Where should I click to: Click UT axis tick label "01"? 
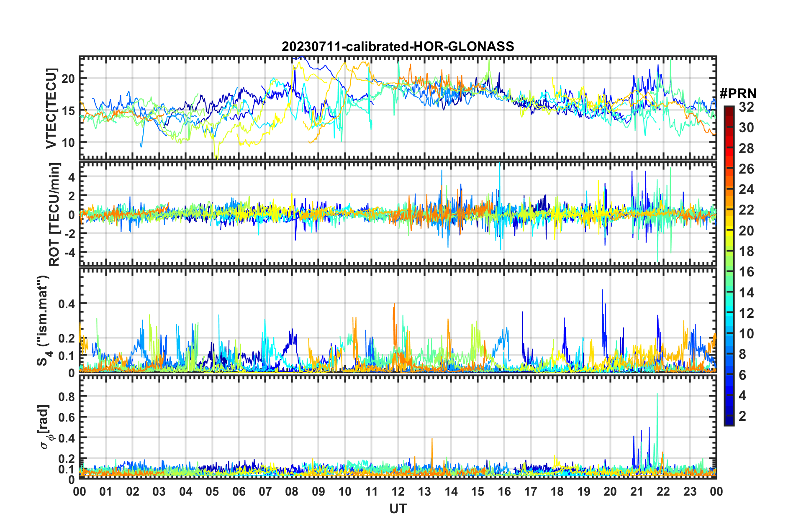pos(106,491)
